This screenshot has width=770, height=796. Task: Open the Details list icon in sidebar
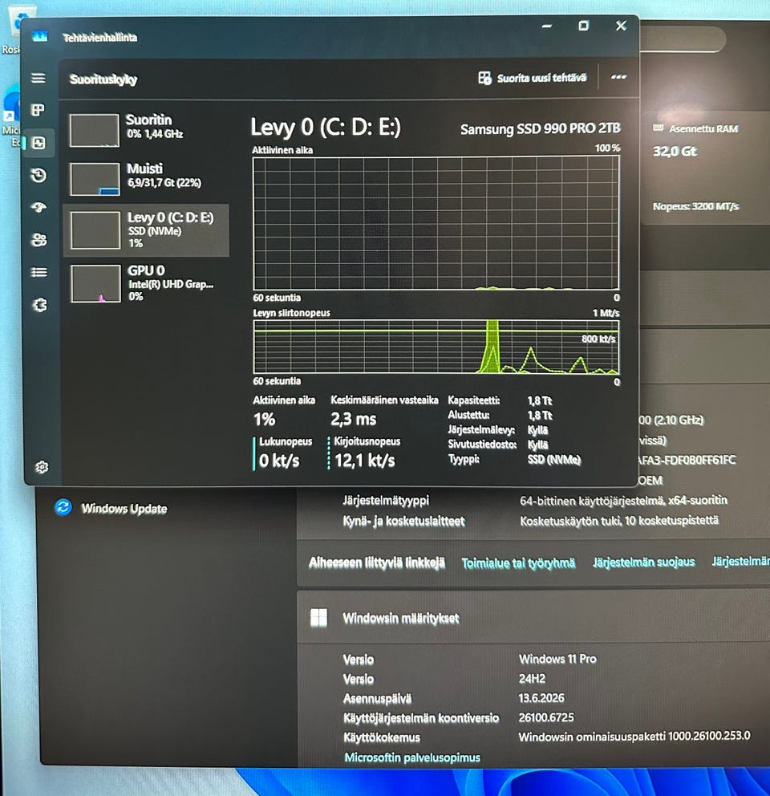pos(39,273)
